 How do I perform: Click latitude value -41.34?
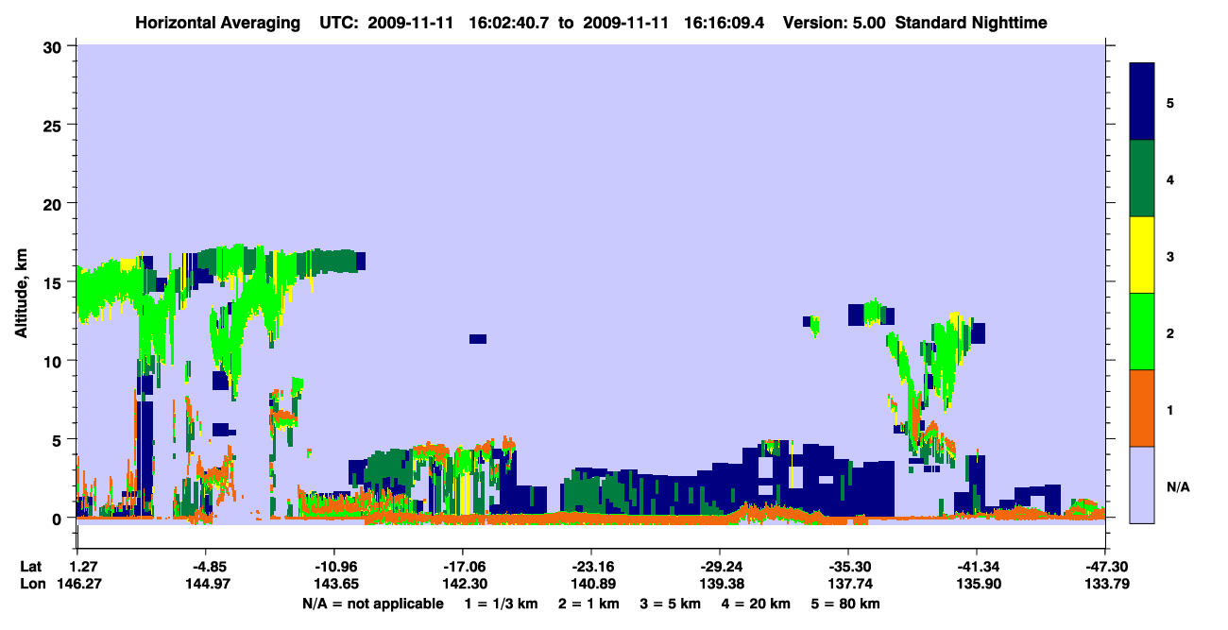point(977,566)
